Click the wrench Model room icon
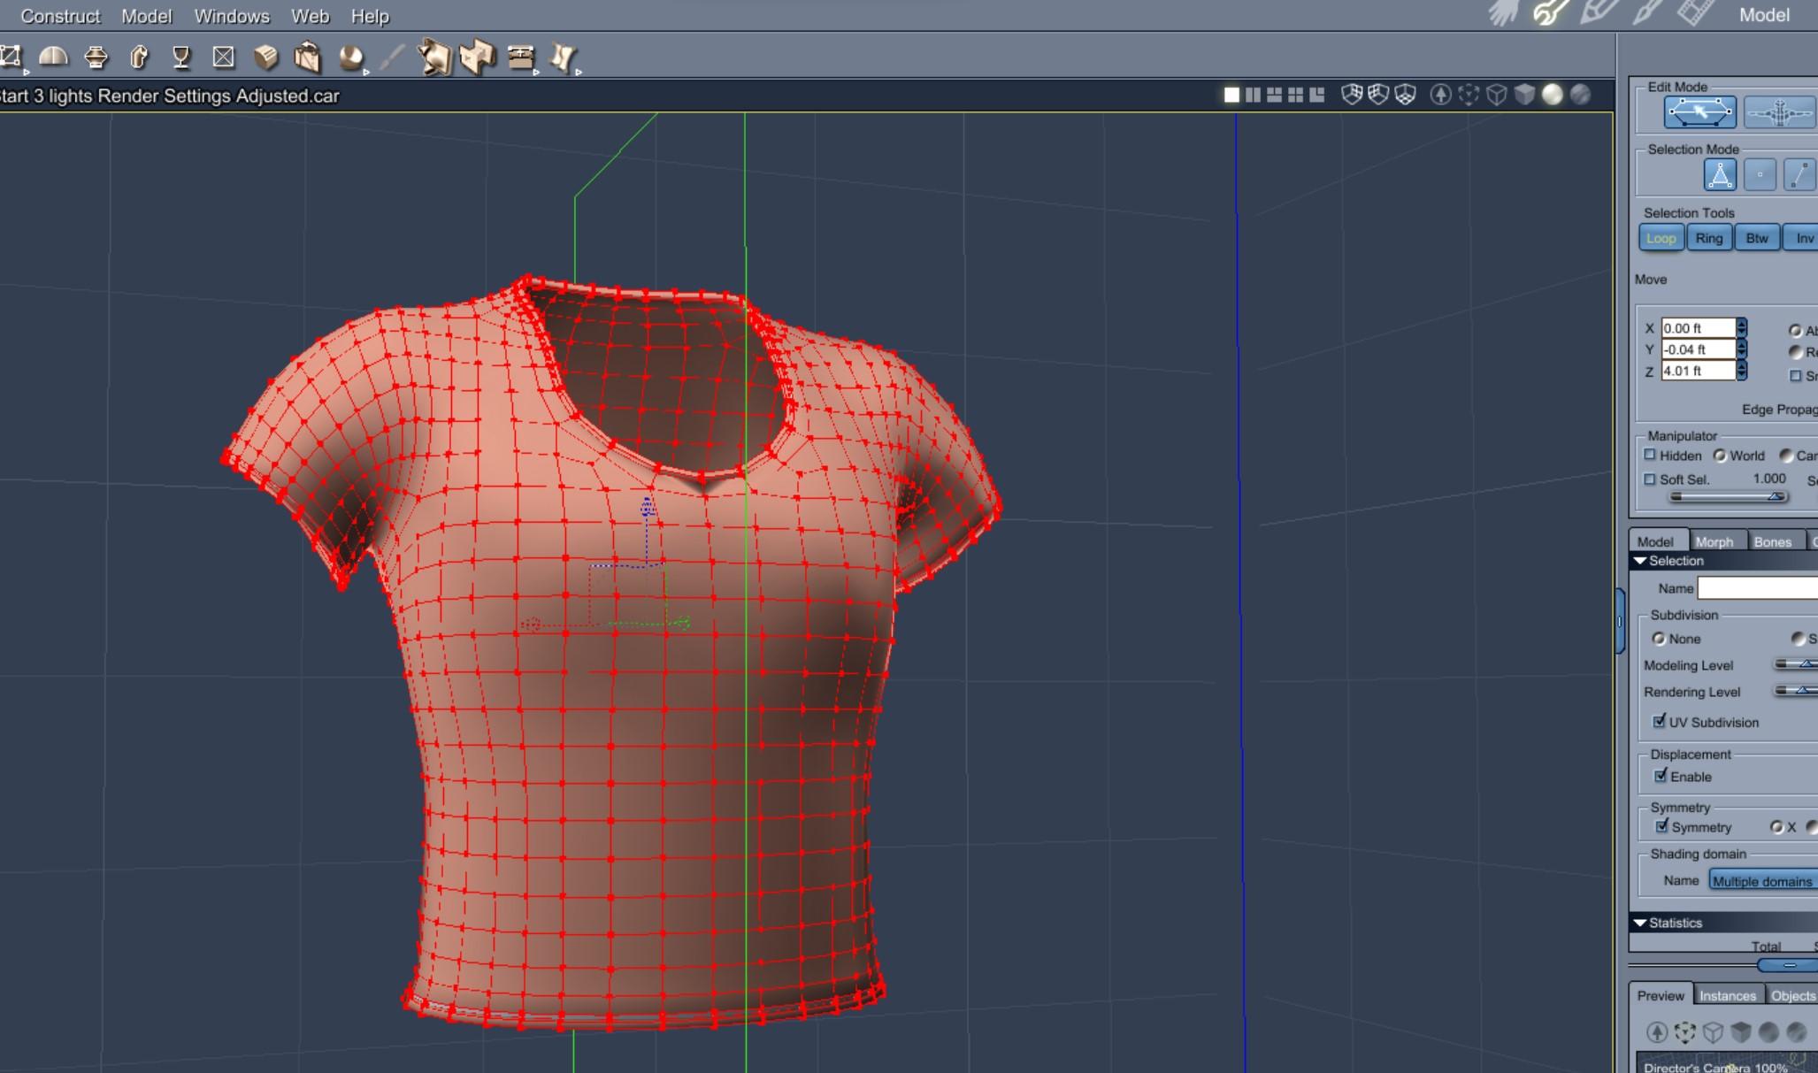The width and height of the screenshot is (1818, 1073). (1550, 13)
